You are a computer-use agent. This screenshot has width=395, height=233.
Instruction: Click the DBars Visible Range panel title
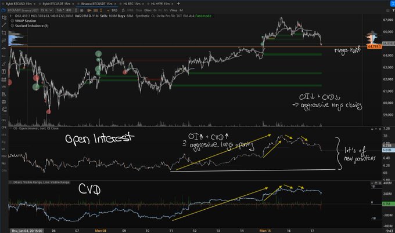pos(41,182)
